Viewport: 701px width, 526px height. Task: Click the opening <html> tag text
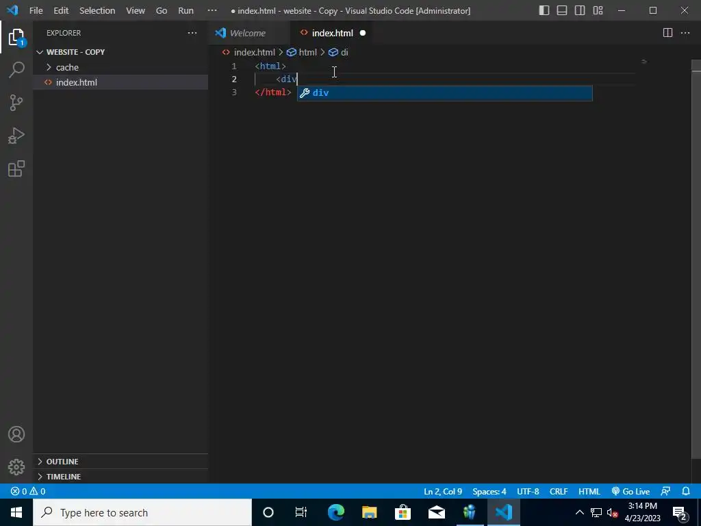270,66
